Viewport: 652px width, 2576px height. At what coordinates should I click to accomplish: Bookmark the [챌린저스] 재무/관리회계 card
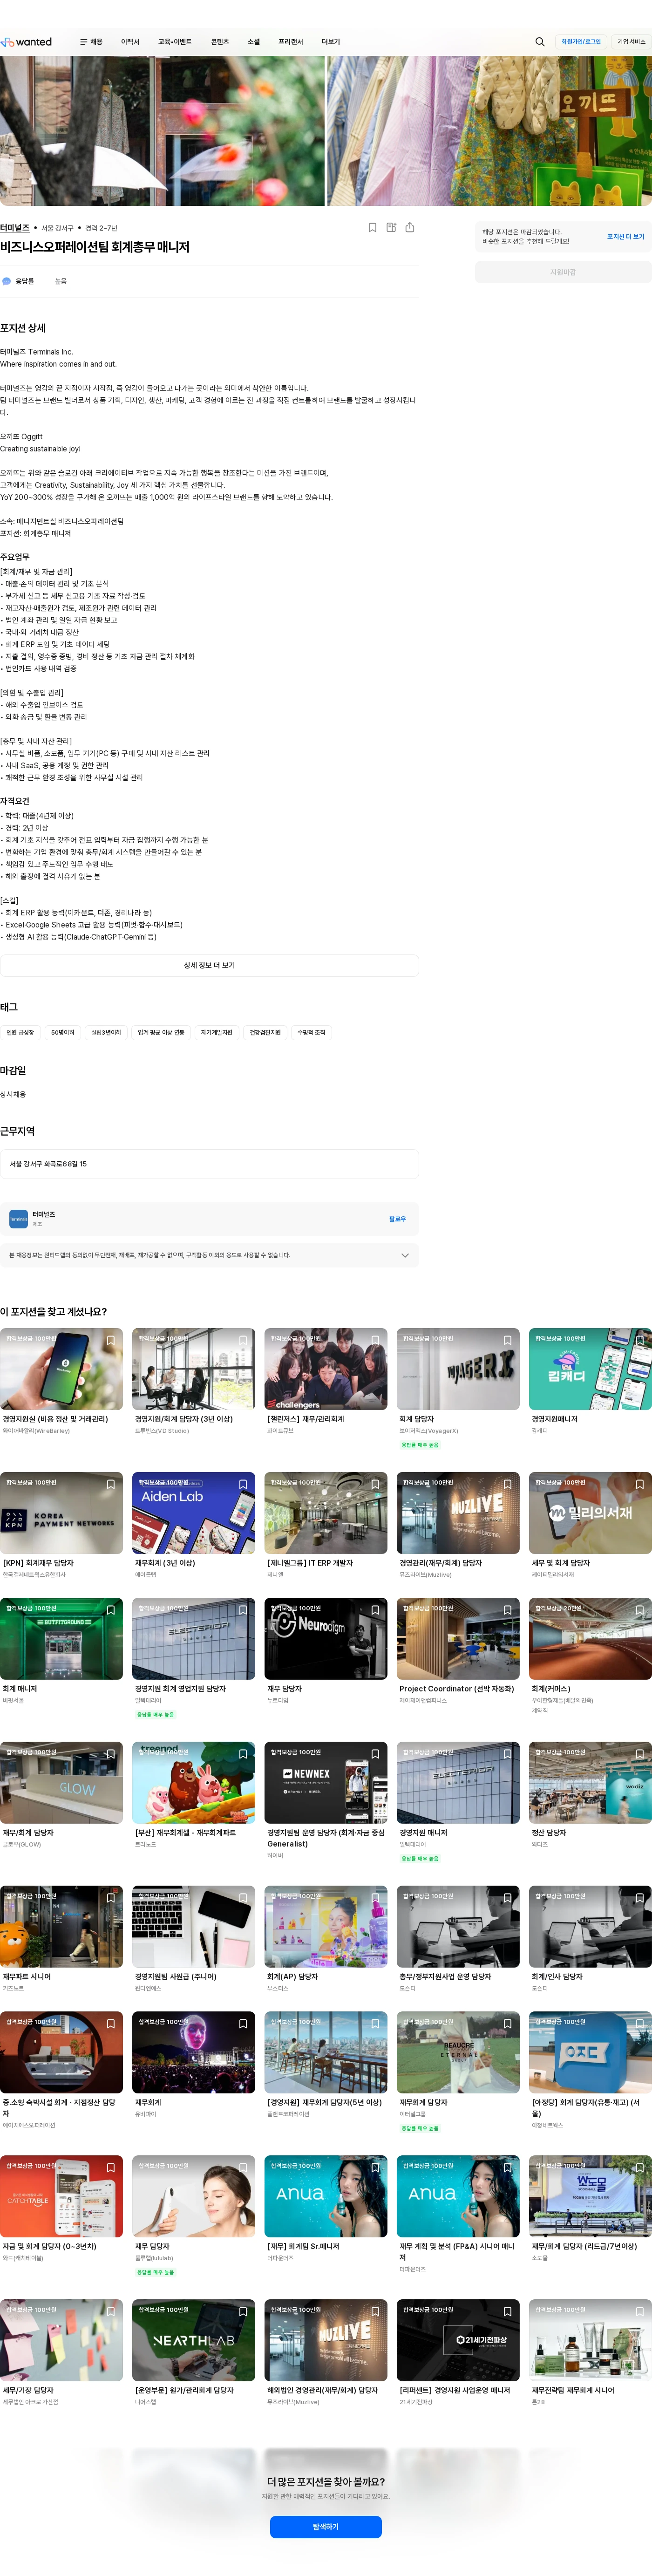[x=375, y=1341]
